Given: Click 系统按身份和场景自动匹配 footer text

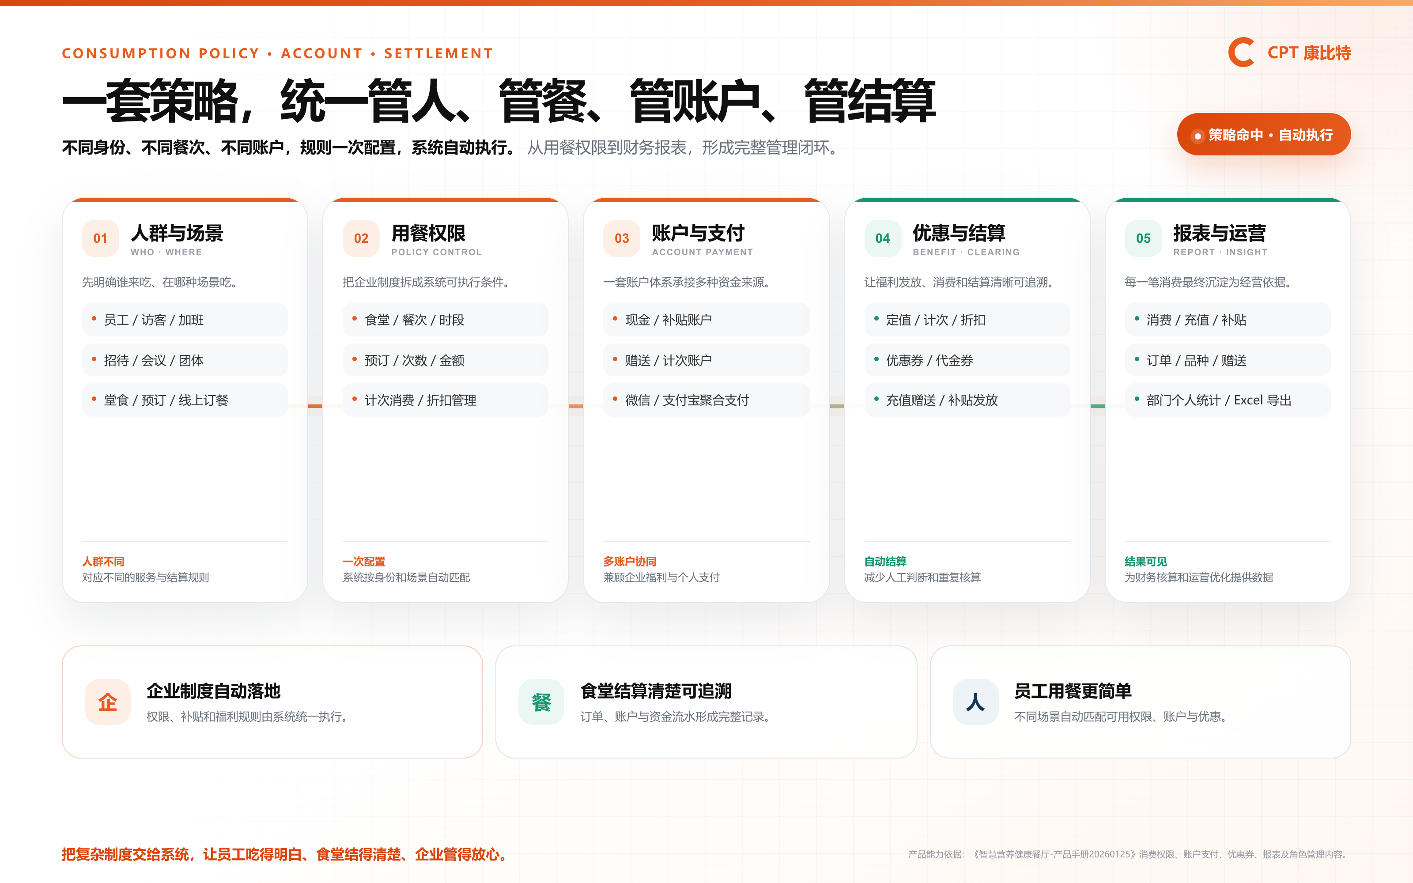Looking at the screenshot, I should coord(406,577).
